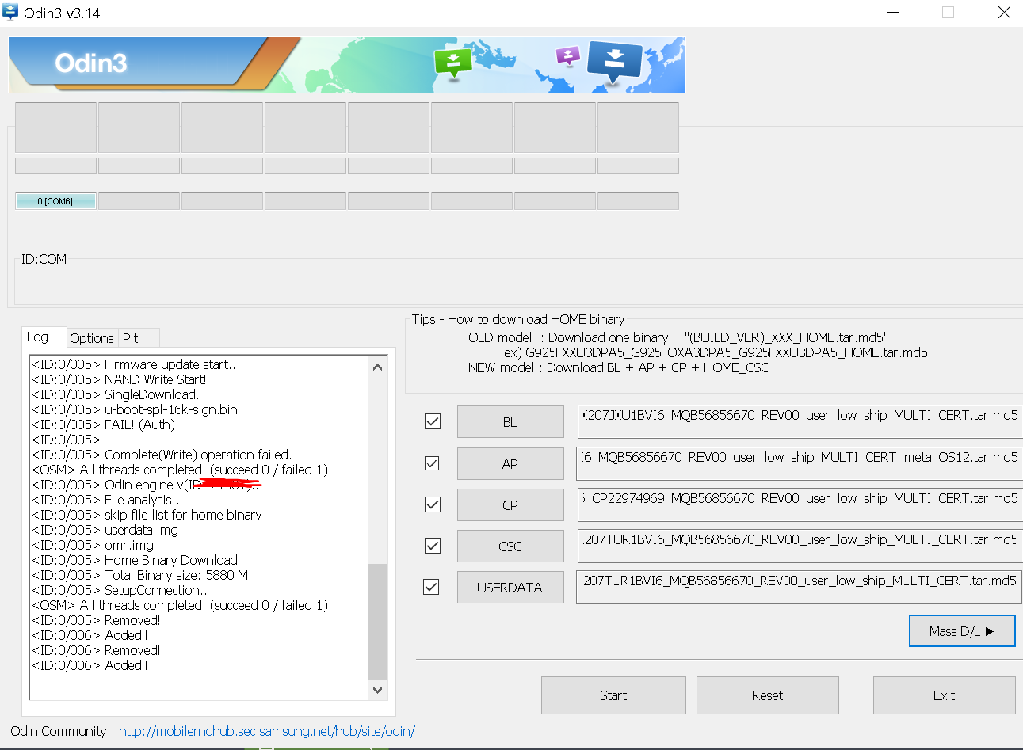Click the CSC file path field
Image resolution: width=1023 pixels, height=750 pixels.
[800, 546]
